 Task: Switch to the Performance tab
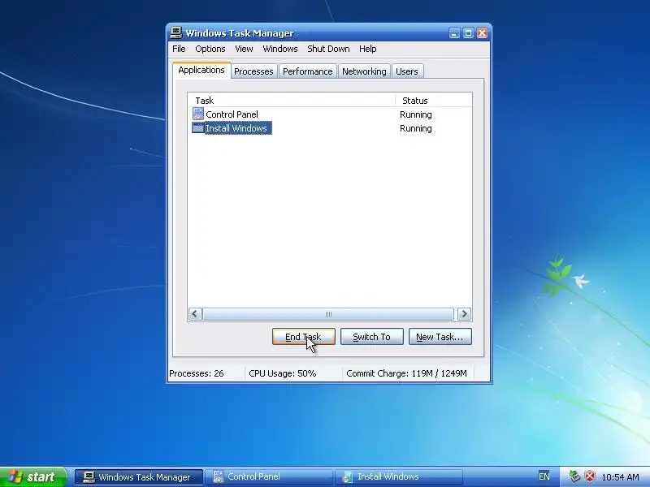point(308,71)
